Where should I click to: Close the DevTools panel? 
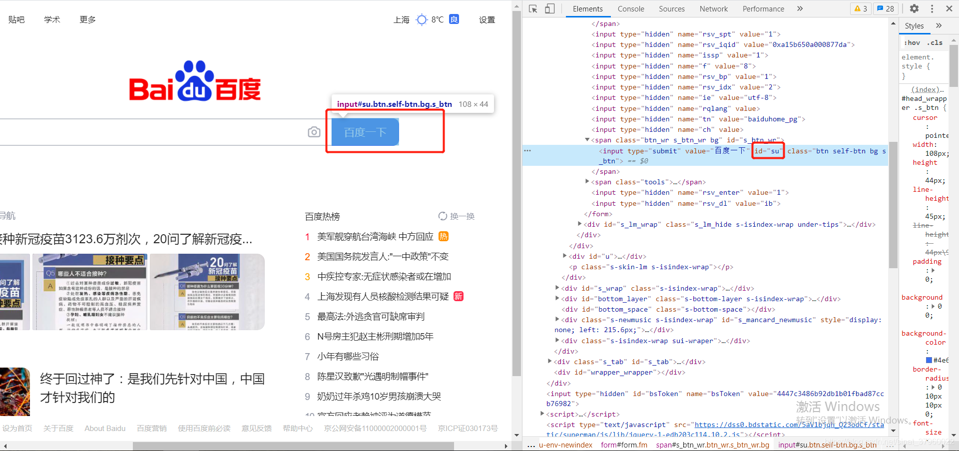coord(949,8)
